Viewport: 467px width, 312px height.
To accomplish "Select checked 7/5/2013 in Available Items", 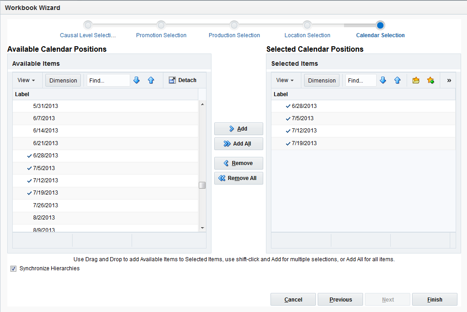I will [x=105, y=168].
